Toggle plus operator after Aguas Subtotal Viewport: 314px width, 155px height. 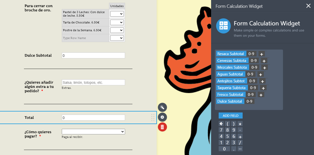261,74
